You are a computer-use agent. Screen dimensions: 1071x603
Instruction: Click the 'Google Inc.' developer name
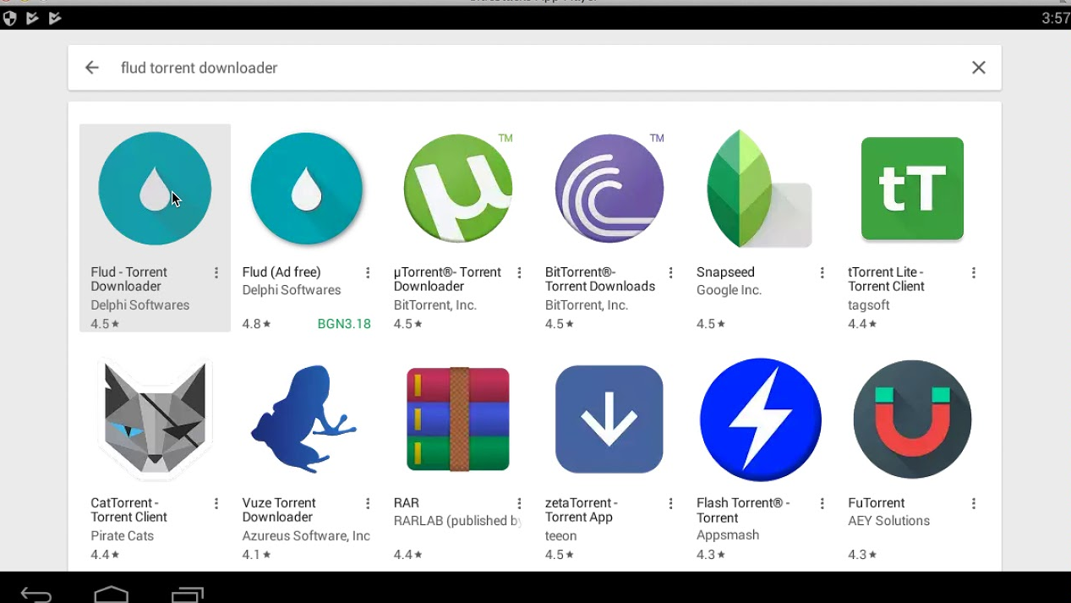[729, 290]
